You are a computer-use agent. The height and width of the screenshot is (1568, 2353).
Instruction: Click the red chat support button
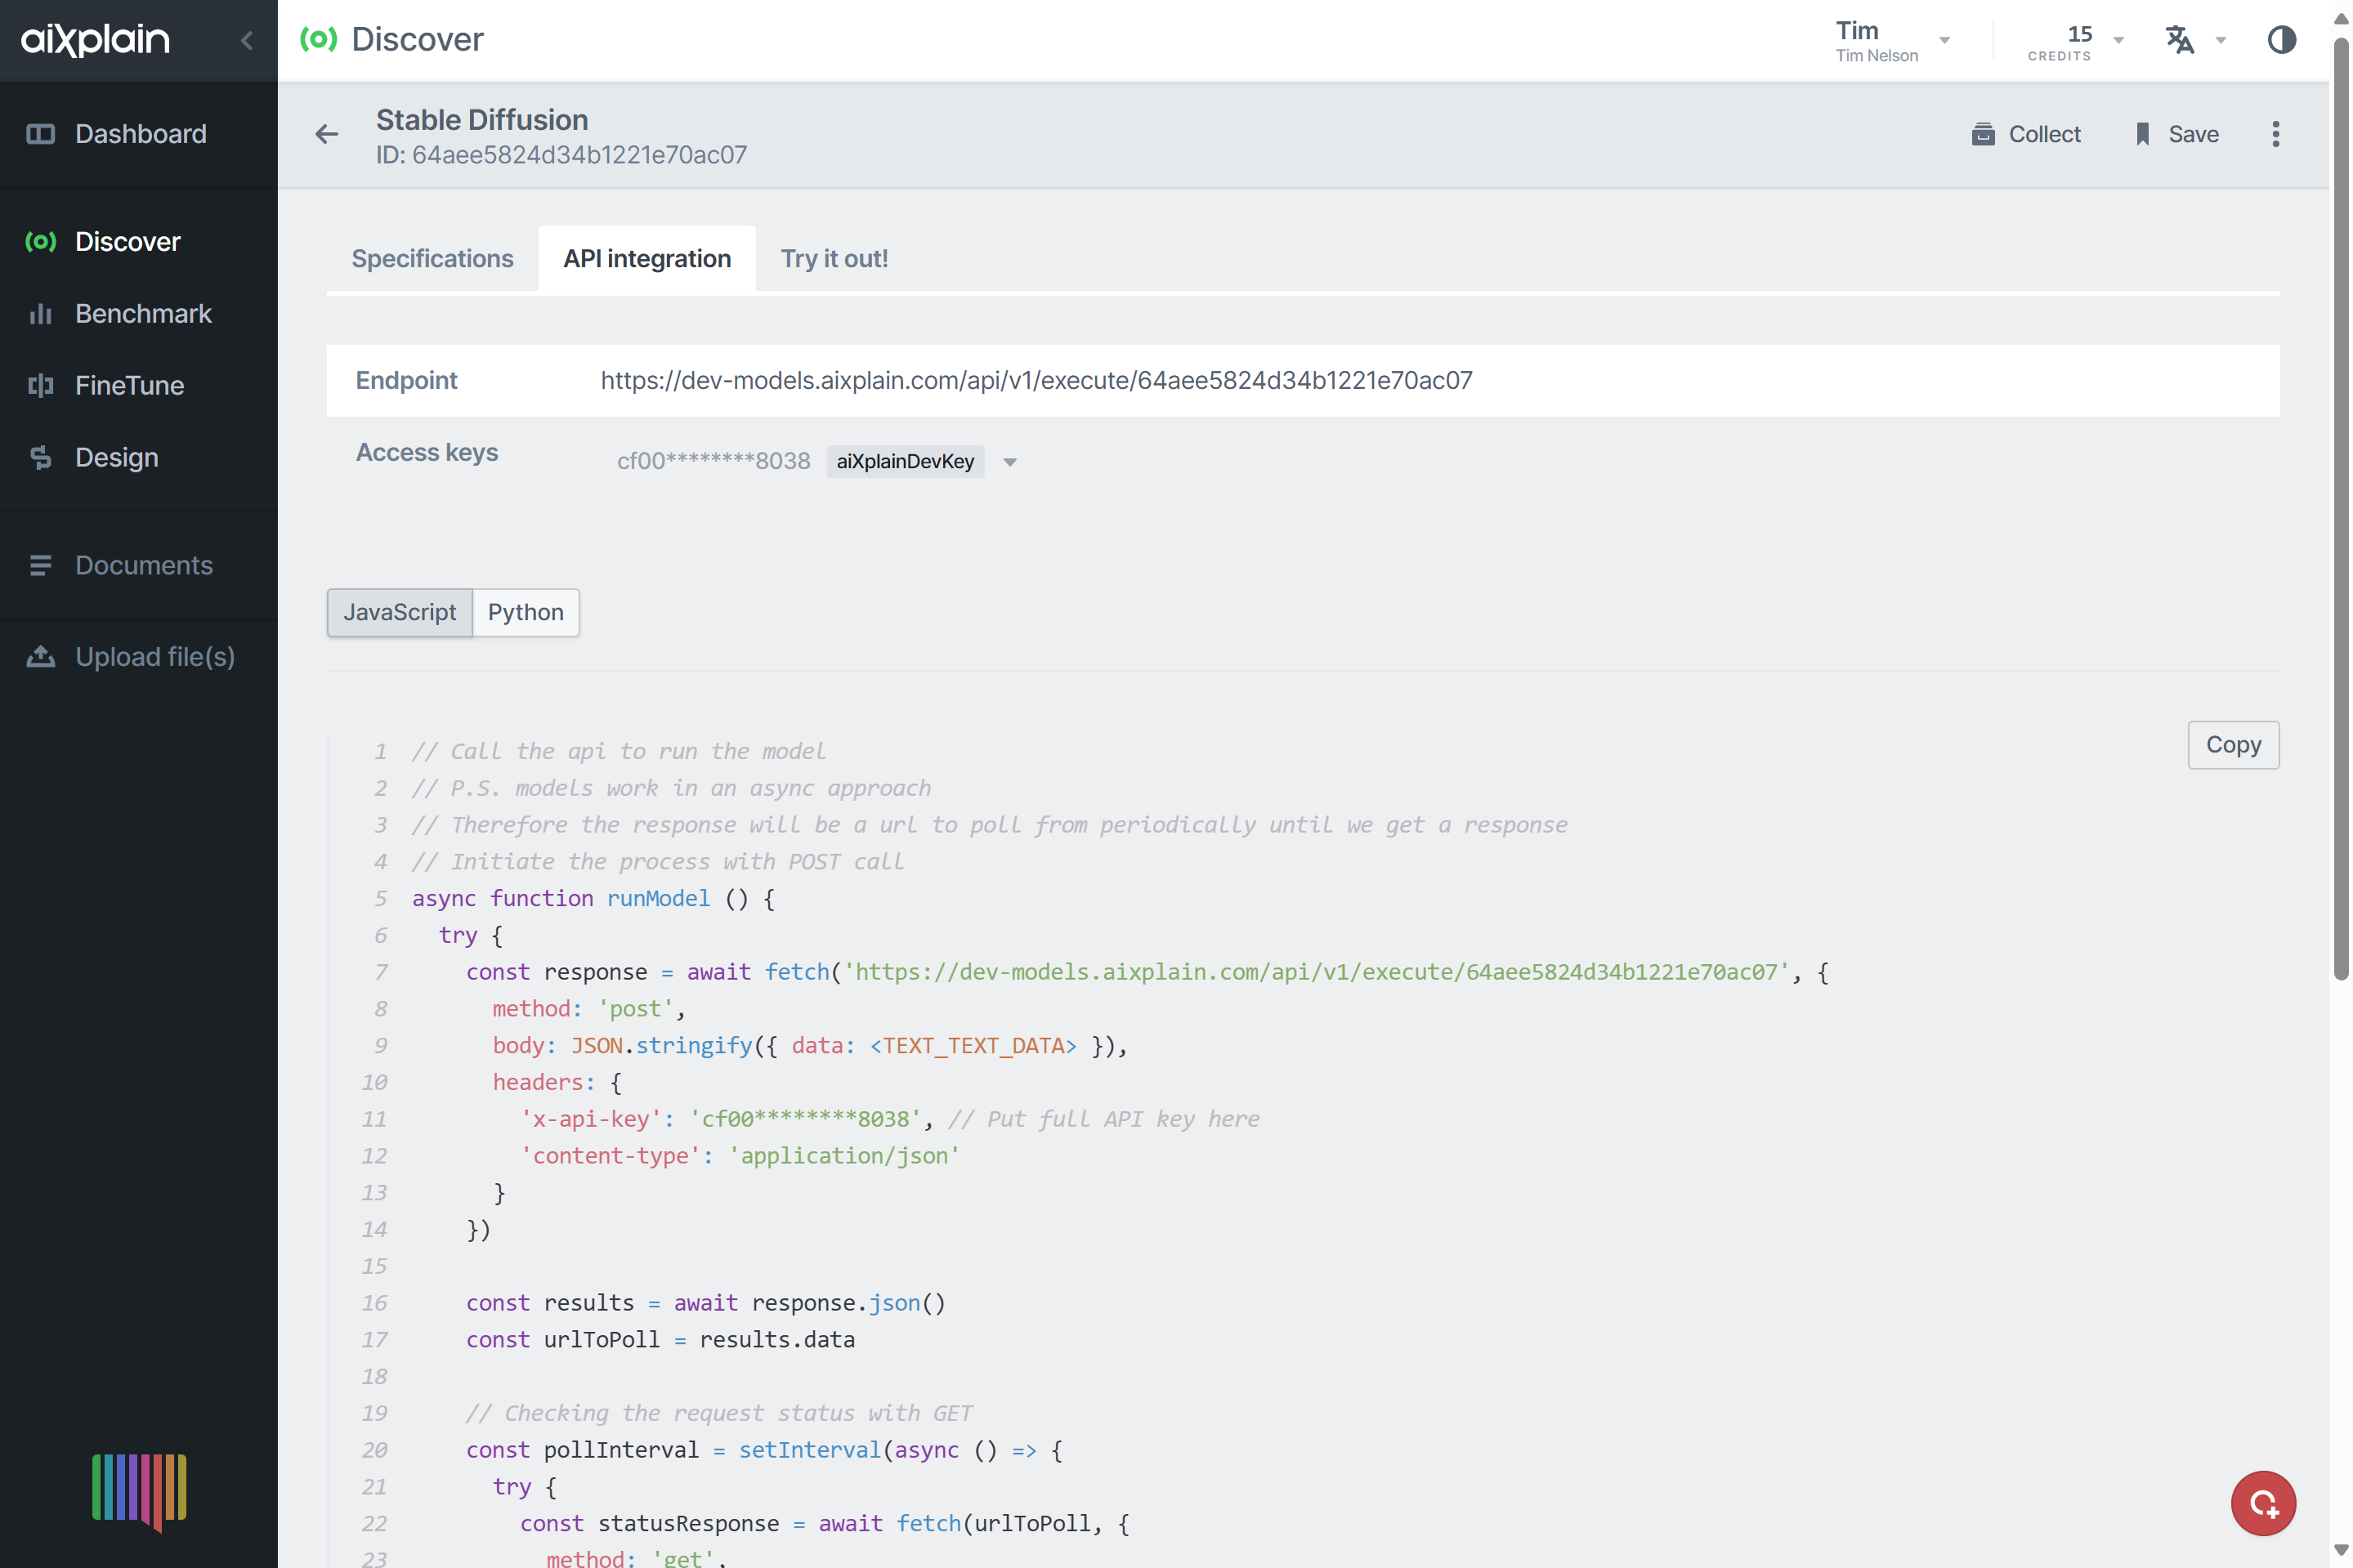(x=2263, y=1503)
